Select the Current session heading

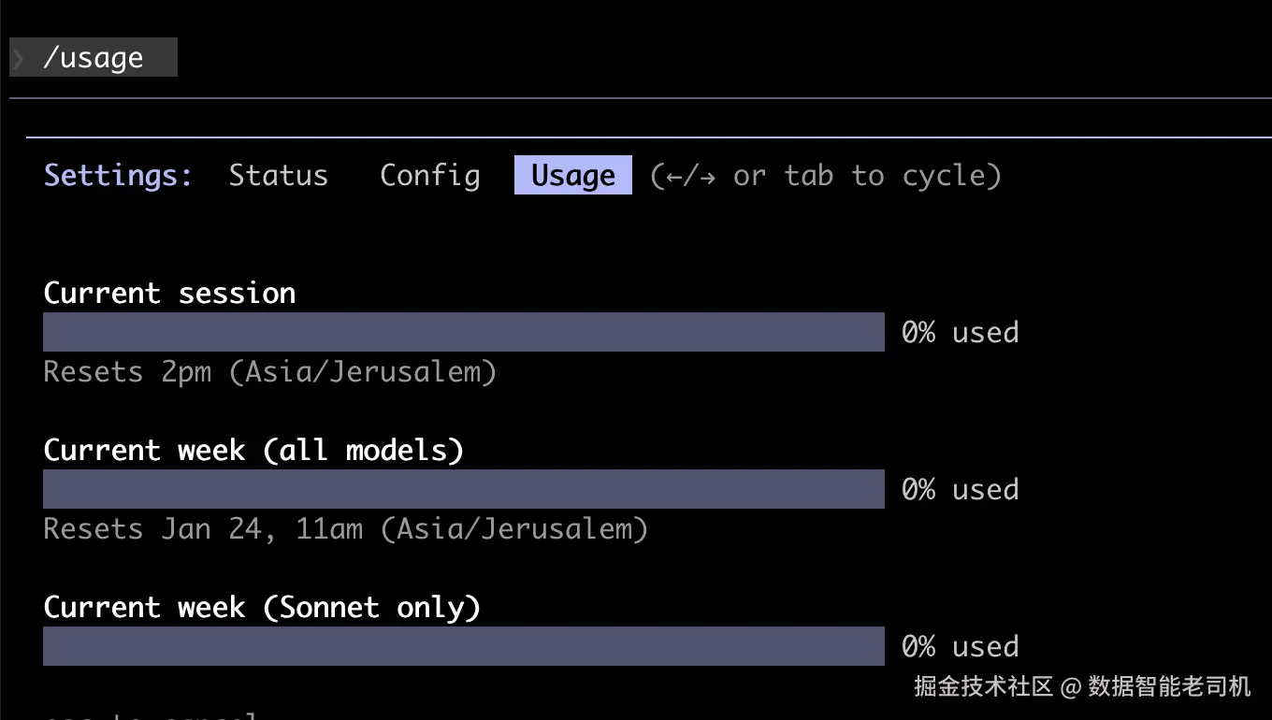tap(169, 294)
